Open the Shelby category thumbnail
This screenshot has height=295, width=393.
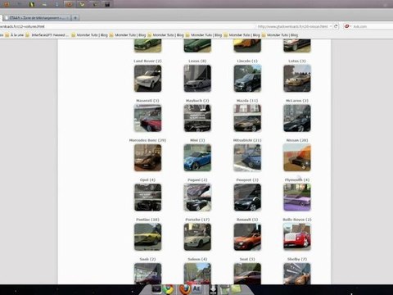tap(297, 274)
